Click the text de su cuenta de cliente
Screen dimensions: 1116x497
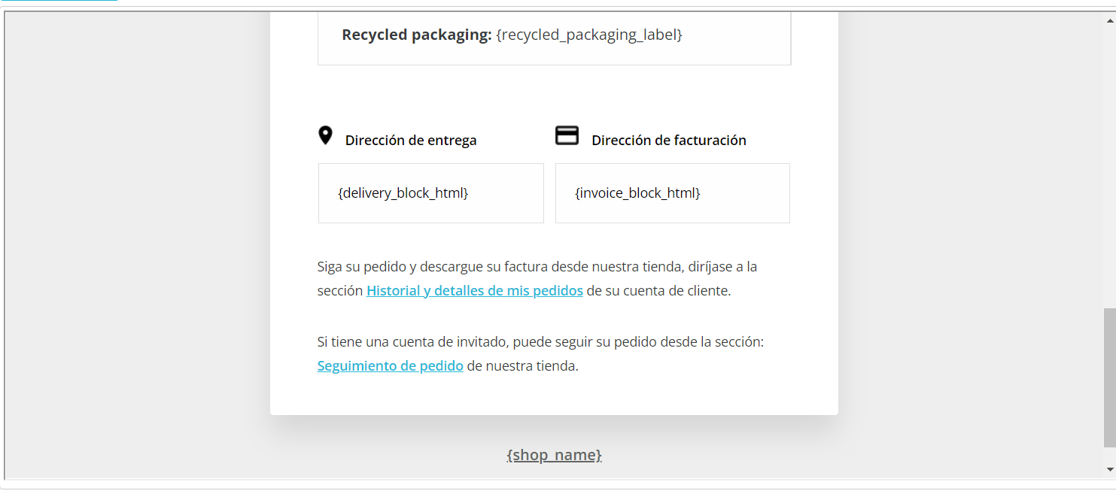click(x=658, y=291)
